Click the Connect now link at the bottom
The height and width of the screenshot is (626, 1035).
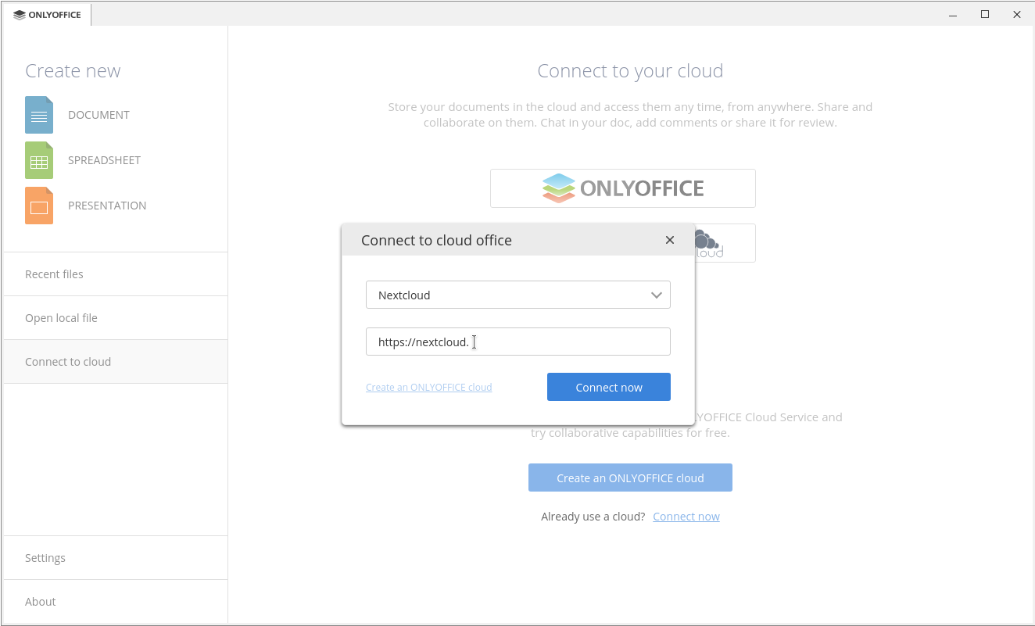[686, 516]
